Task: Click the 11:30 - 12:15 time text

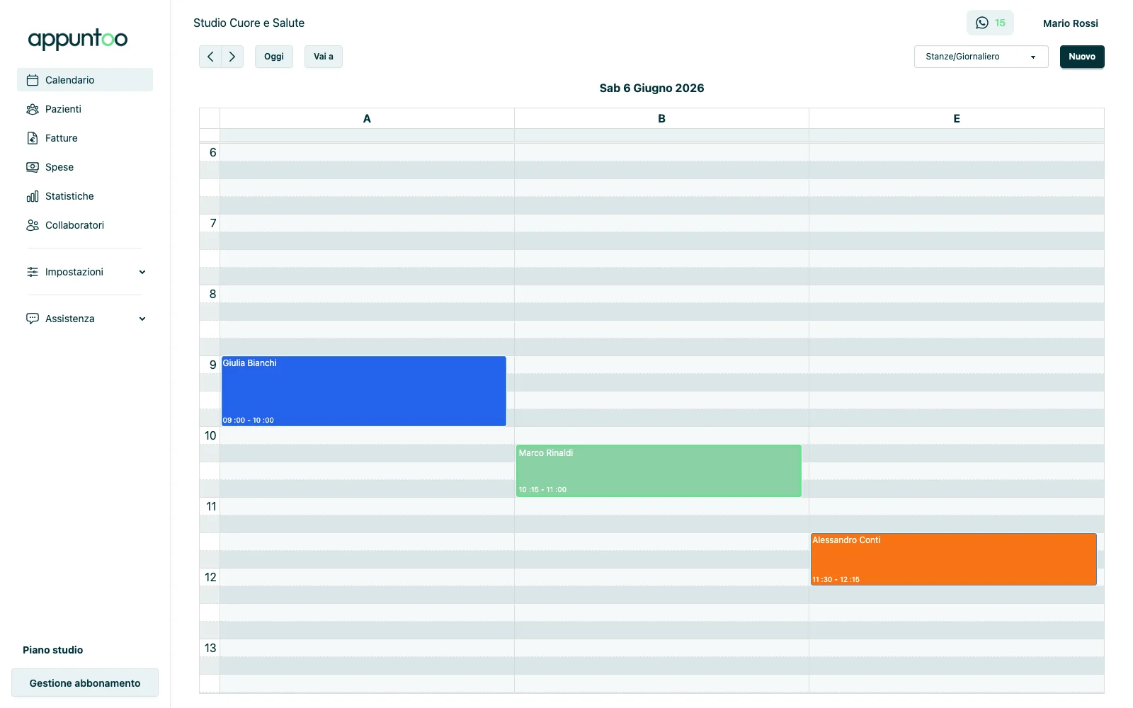Action: tap(836, 579)
